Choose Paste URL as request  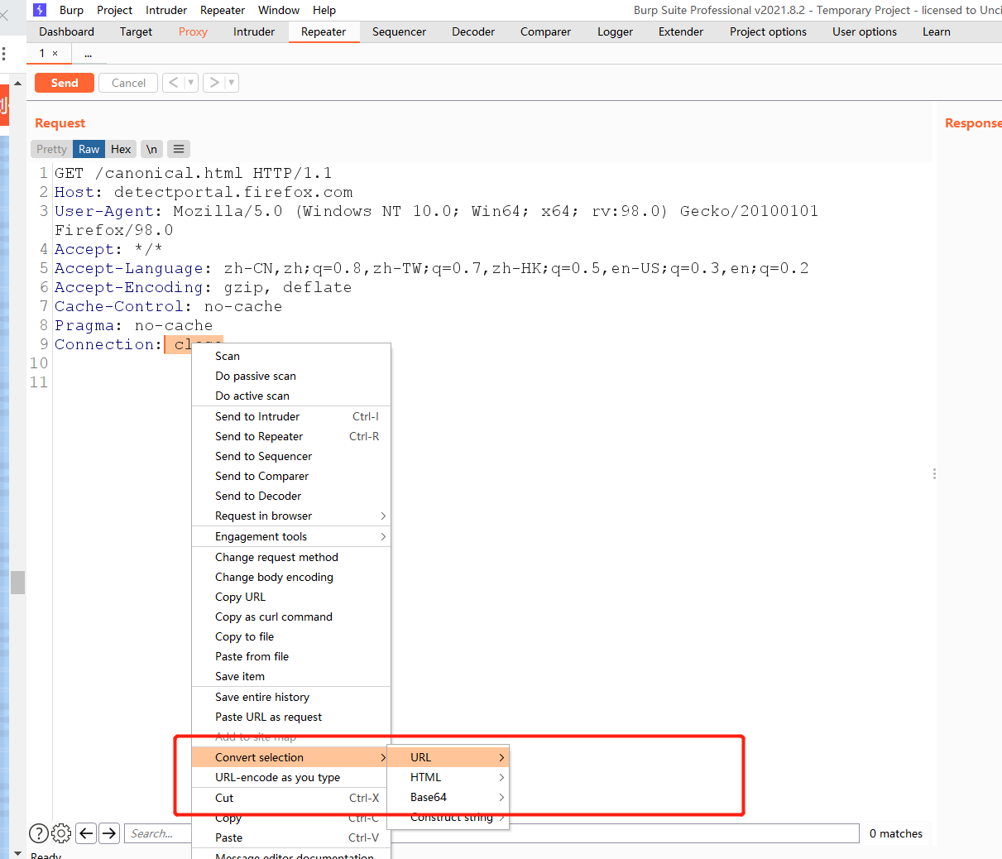tap(291, 717)
